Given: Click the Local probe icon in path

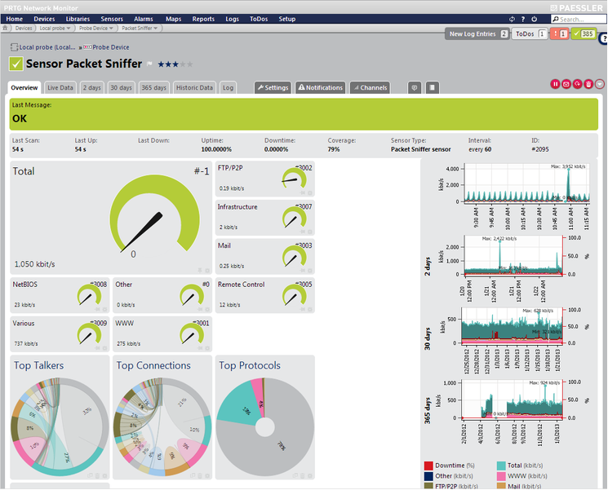Looking at the screenshot, I should [x=14, y=47].
